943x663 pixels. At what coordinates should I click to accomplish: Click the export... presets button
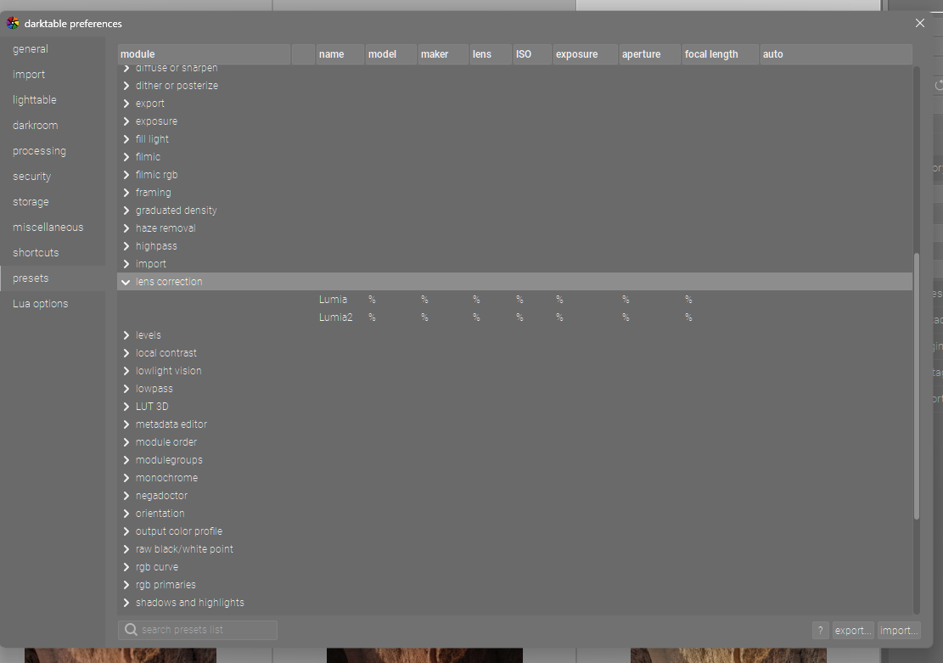[853, 631]
